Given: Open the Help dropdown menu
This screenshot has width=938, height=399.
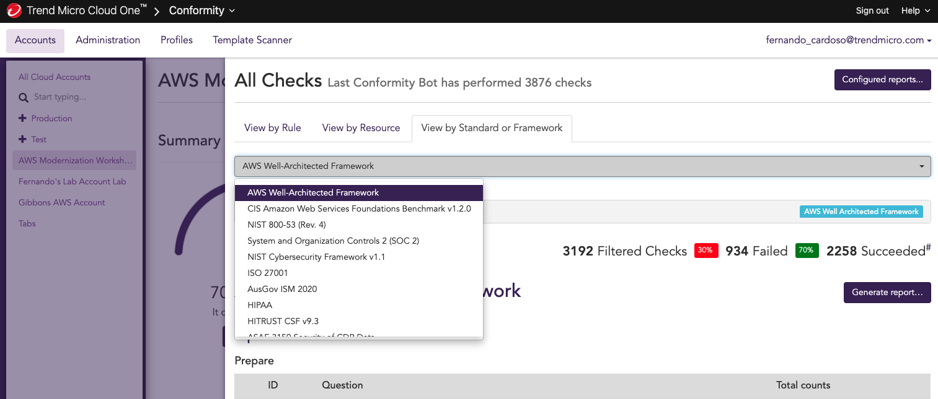Looking at the screenshot, I should pyautogui.click(x=916, y=11).
